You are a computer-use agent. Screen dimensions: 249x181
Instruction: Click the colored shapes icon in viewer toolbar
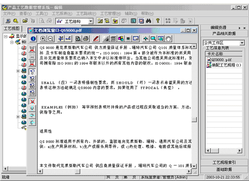pyautogui.click(x=121, y=39)
